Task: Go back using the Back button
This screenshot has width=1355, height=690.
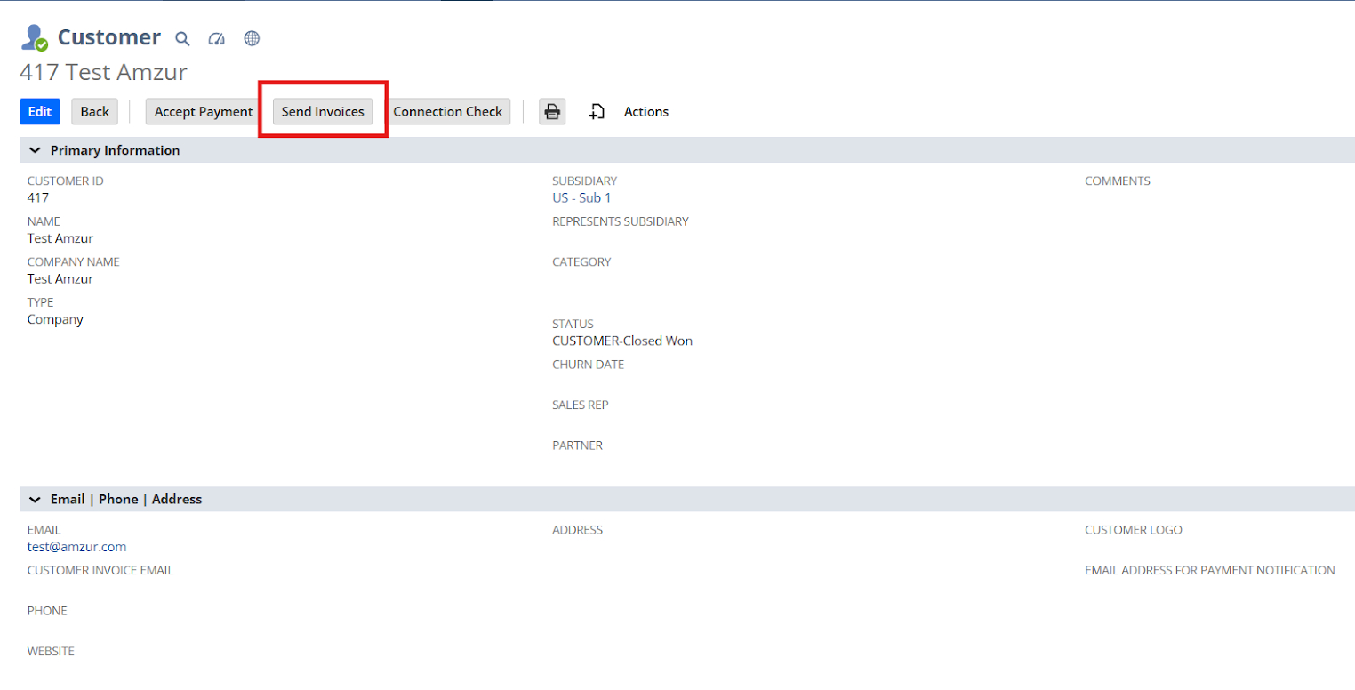Action: tap(94, 112)
